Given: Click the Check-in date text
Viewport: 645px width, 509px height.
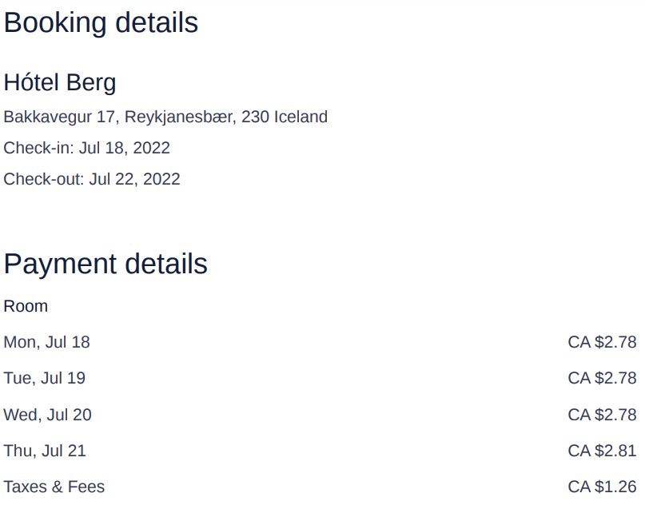Looking at the screenshot, I should [86, 148].
